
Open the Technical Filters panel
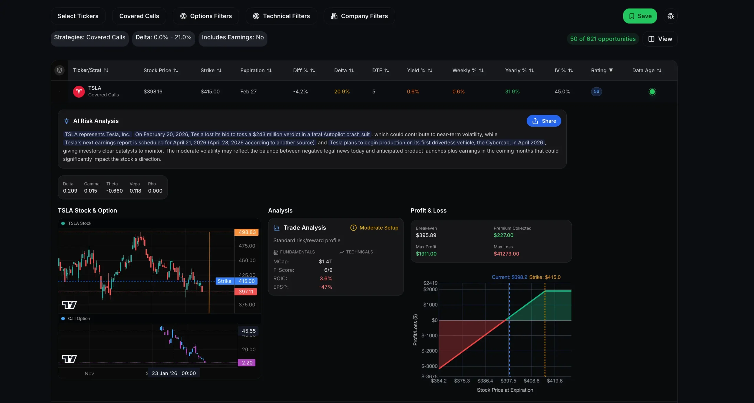(281, 16)
